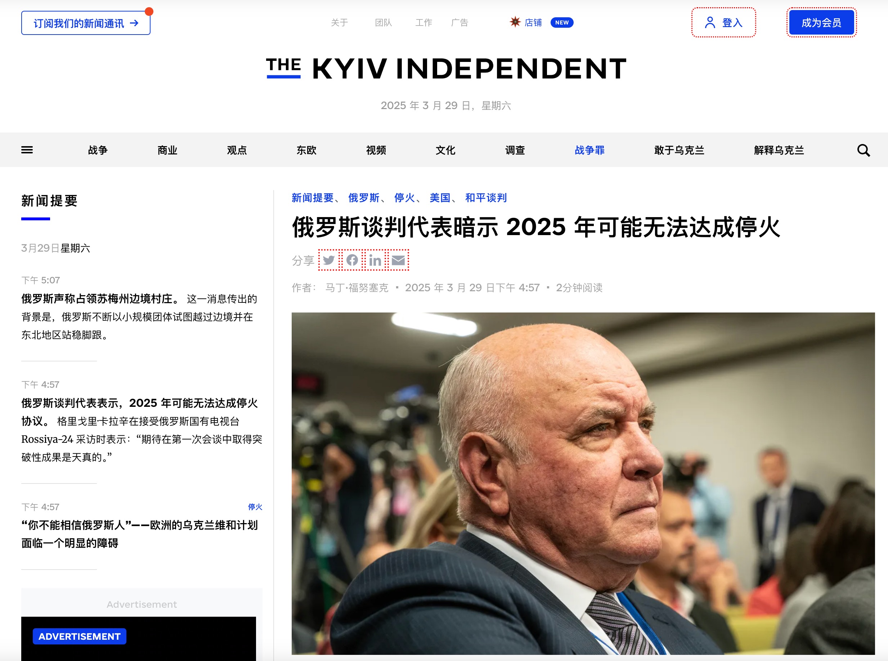Share the article on LinkedIn
888x661 pixels.
pyautogui.click(x=375, y=260)
